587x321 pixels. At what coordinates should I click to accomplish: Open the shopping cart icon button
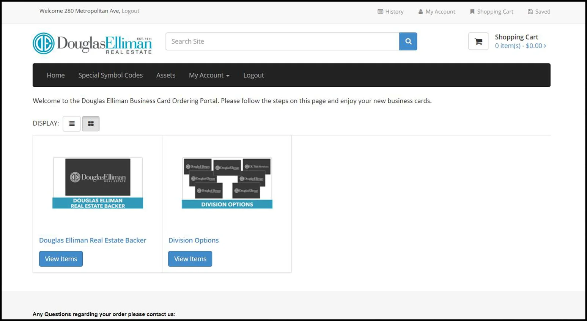tap(478, 41)
